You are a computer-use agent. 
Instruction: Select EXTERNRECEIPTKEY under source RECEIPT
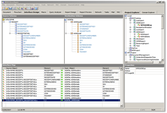(x=26, y=26)
